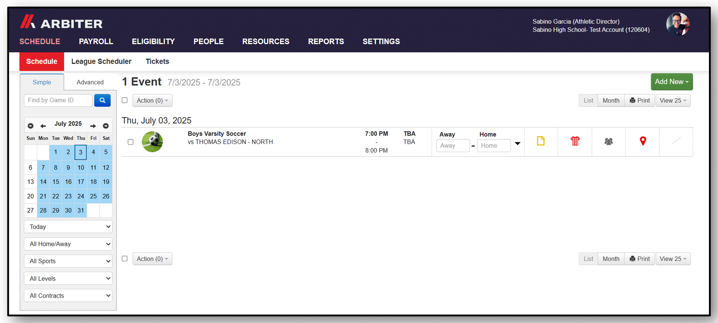This screenshot has width=718, height=323.
Task: Select July 15 in the calendar
Action: [x=56, y=182]
